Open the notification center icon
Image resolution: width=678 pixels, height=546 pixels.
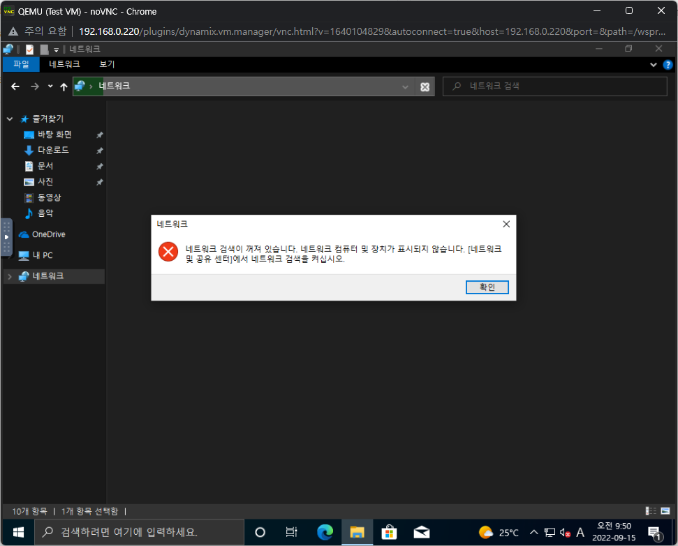pyautogui.click(x=655, y=533)
